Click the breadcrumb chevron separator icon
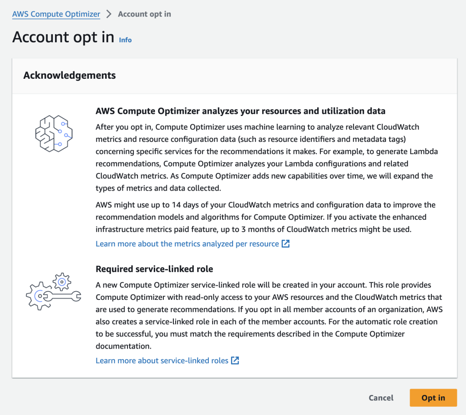Image resolution: width=466 pixels, height=415 pixels. tap(108, 14)
